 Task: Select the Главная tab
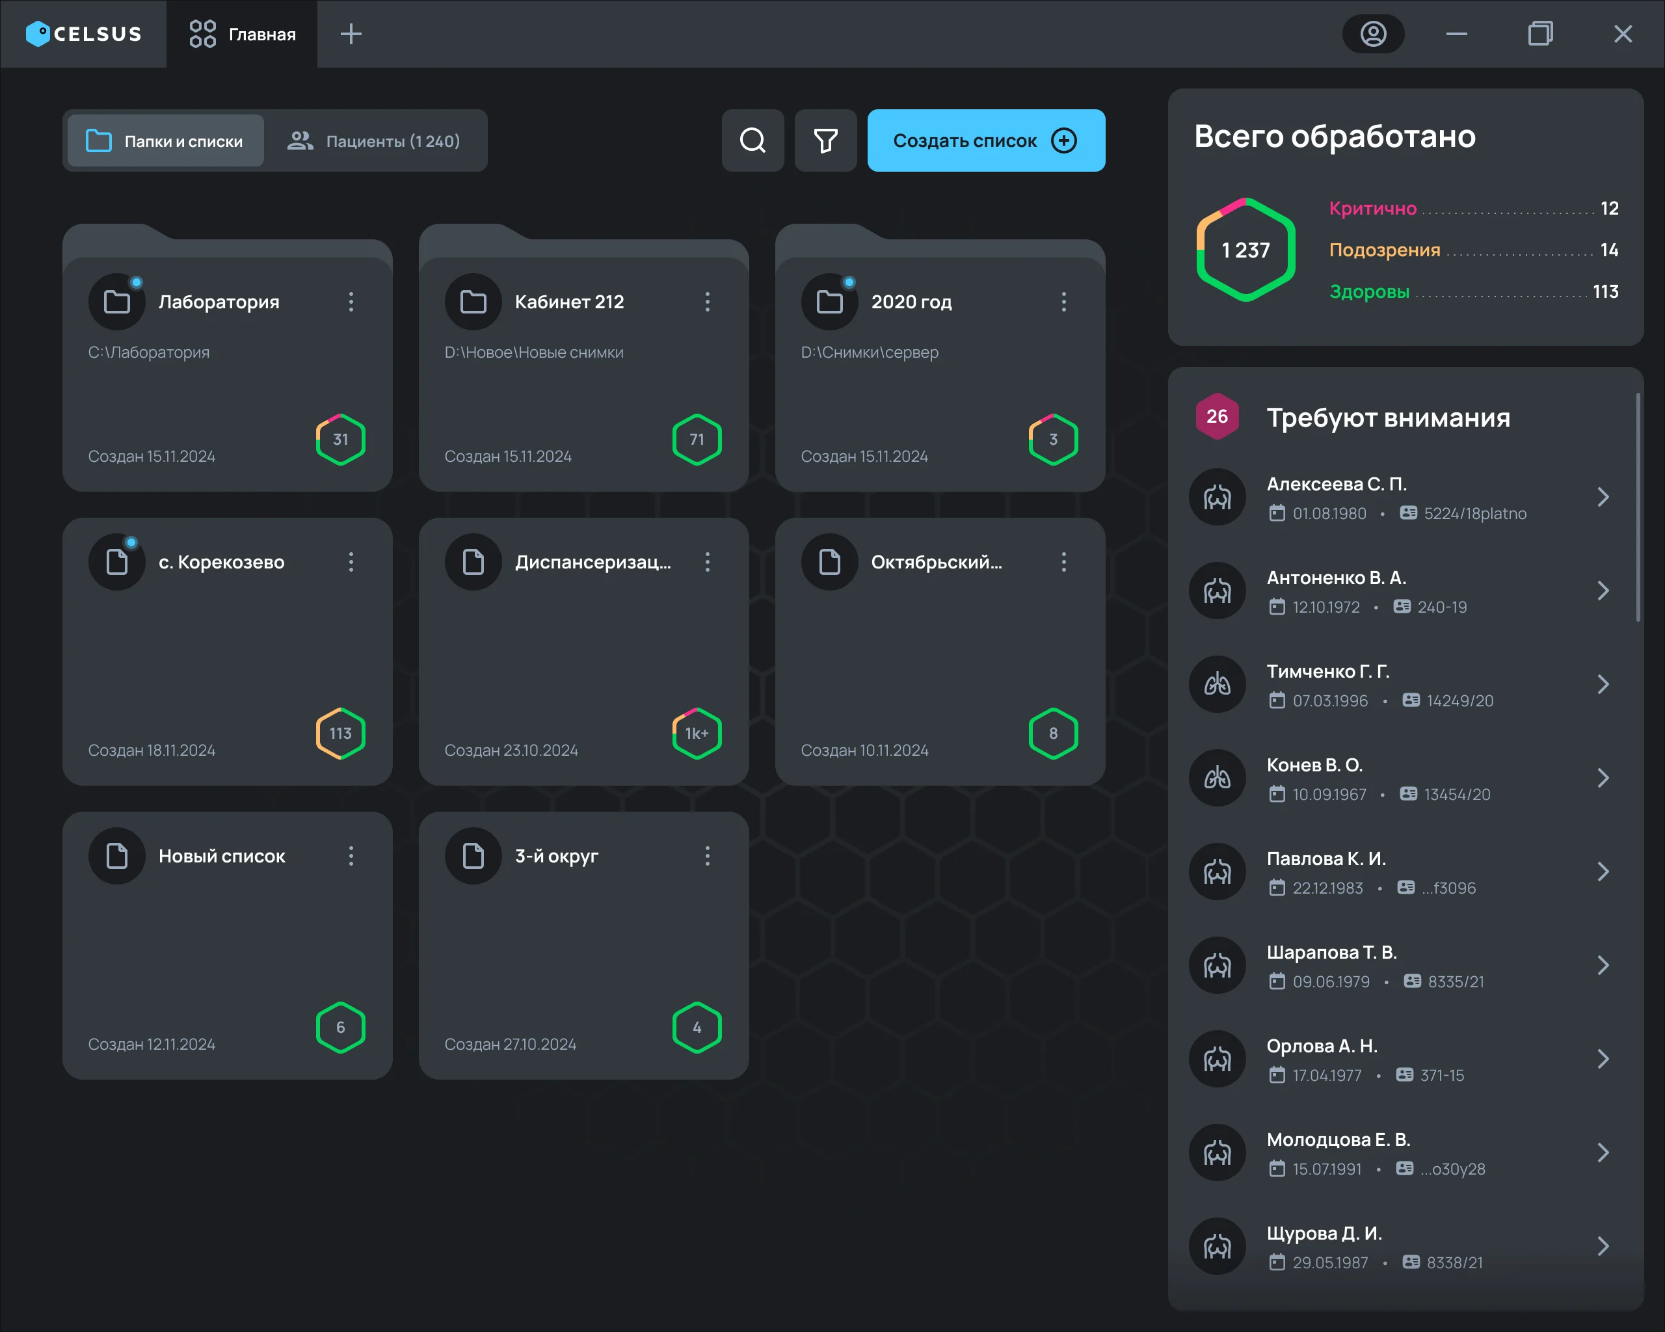(243, 34)
